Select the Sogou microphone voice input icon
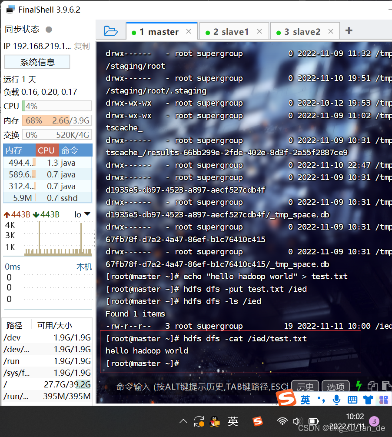392x437 pixels. click(x=336, y=399)
